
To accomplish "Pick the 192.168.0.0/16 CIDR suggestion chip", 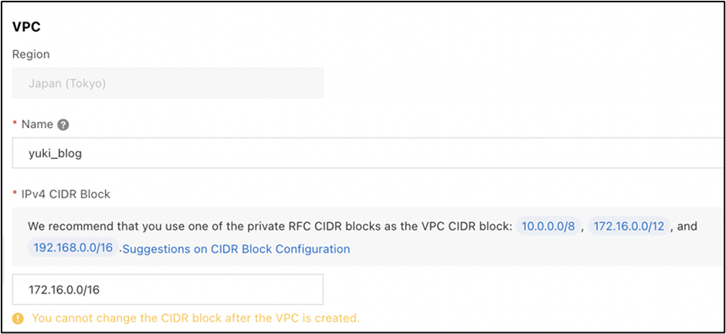I will (73, 248).
